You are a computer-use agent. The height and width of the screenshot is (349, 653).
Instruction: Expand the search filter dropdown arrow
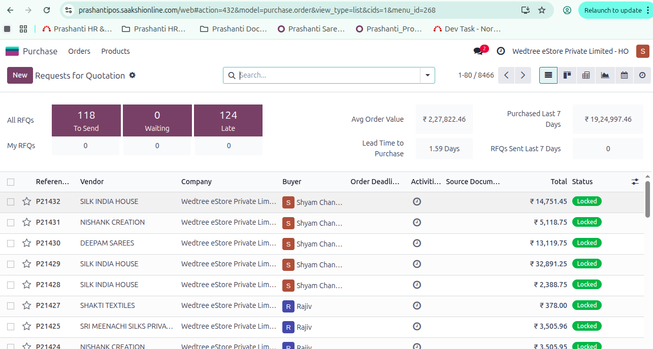[427, 75]
